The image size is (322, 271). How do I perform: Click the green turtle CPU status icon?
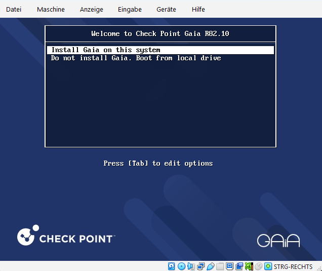(249, 266)
